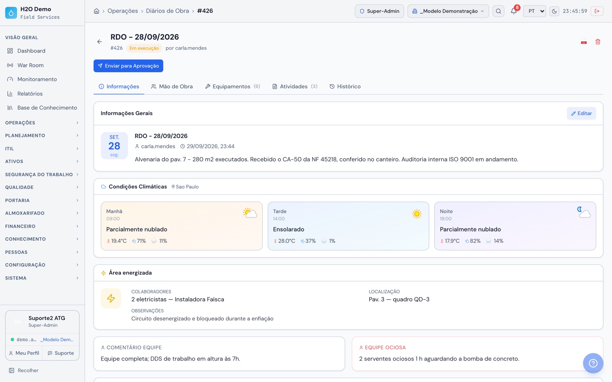Click the logout icon
Viewport: 612px width, 382px height.
click(x=597, y=11)
